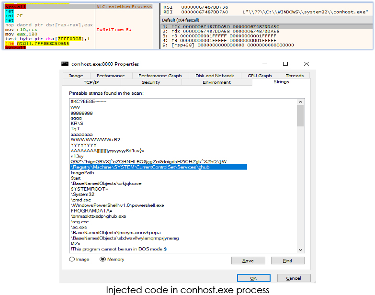
Task: Switch to the Performance tab
Action: [x=111, y=76]
